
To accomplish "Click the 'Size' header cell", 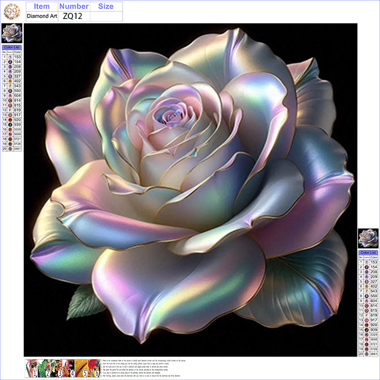I will click(x=106, y=6).
